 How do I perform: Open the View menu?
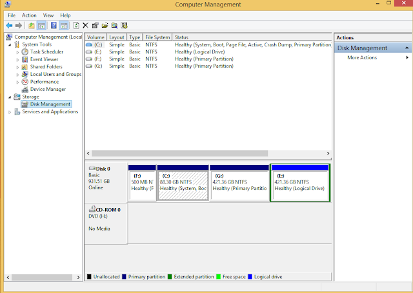click(x=48, y=15)
